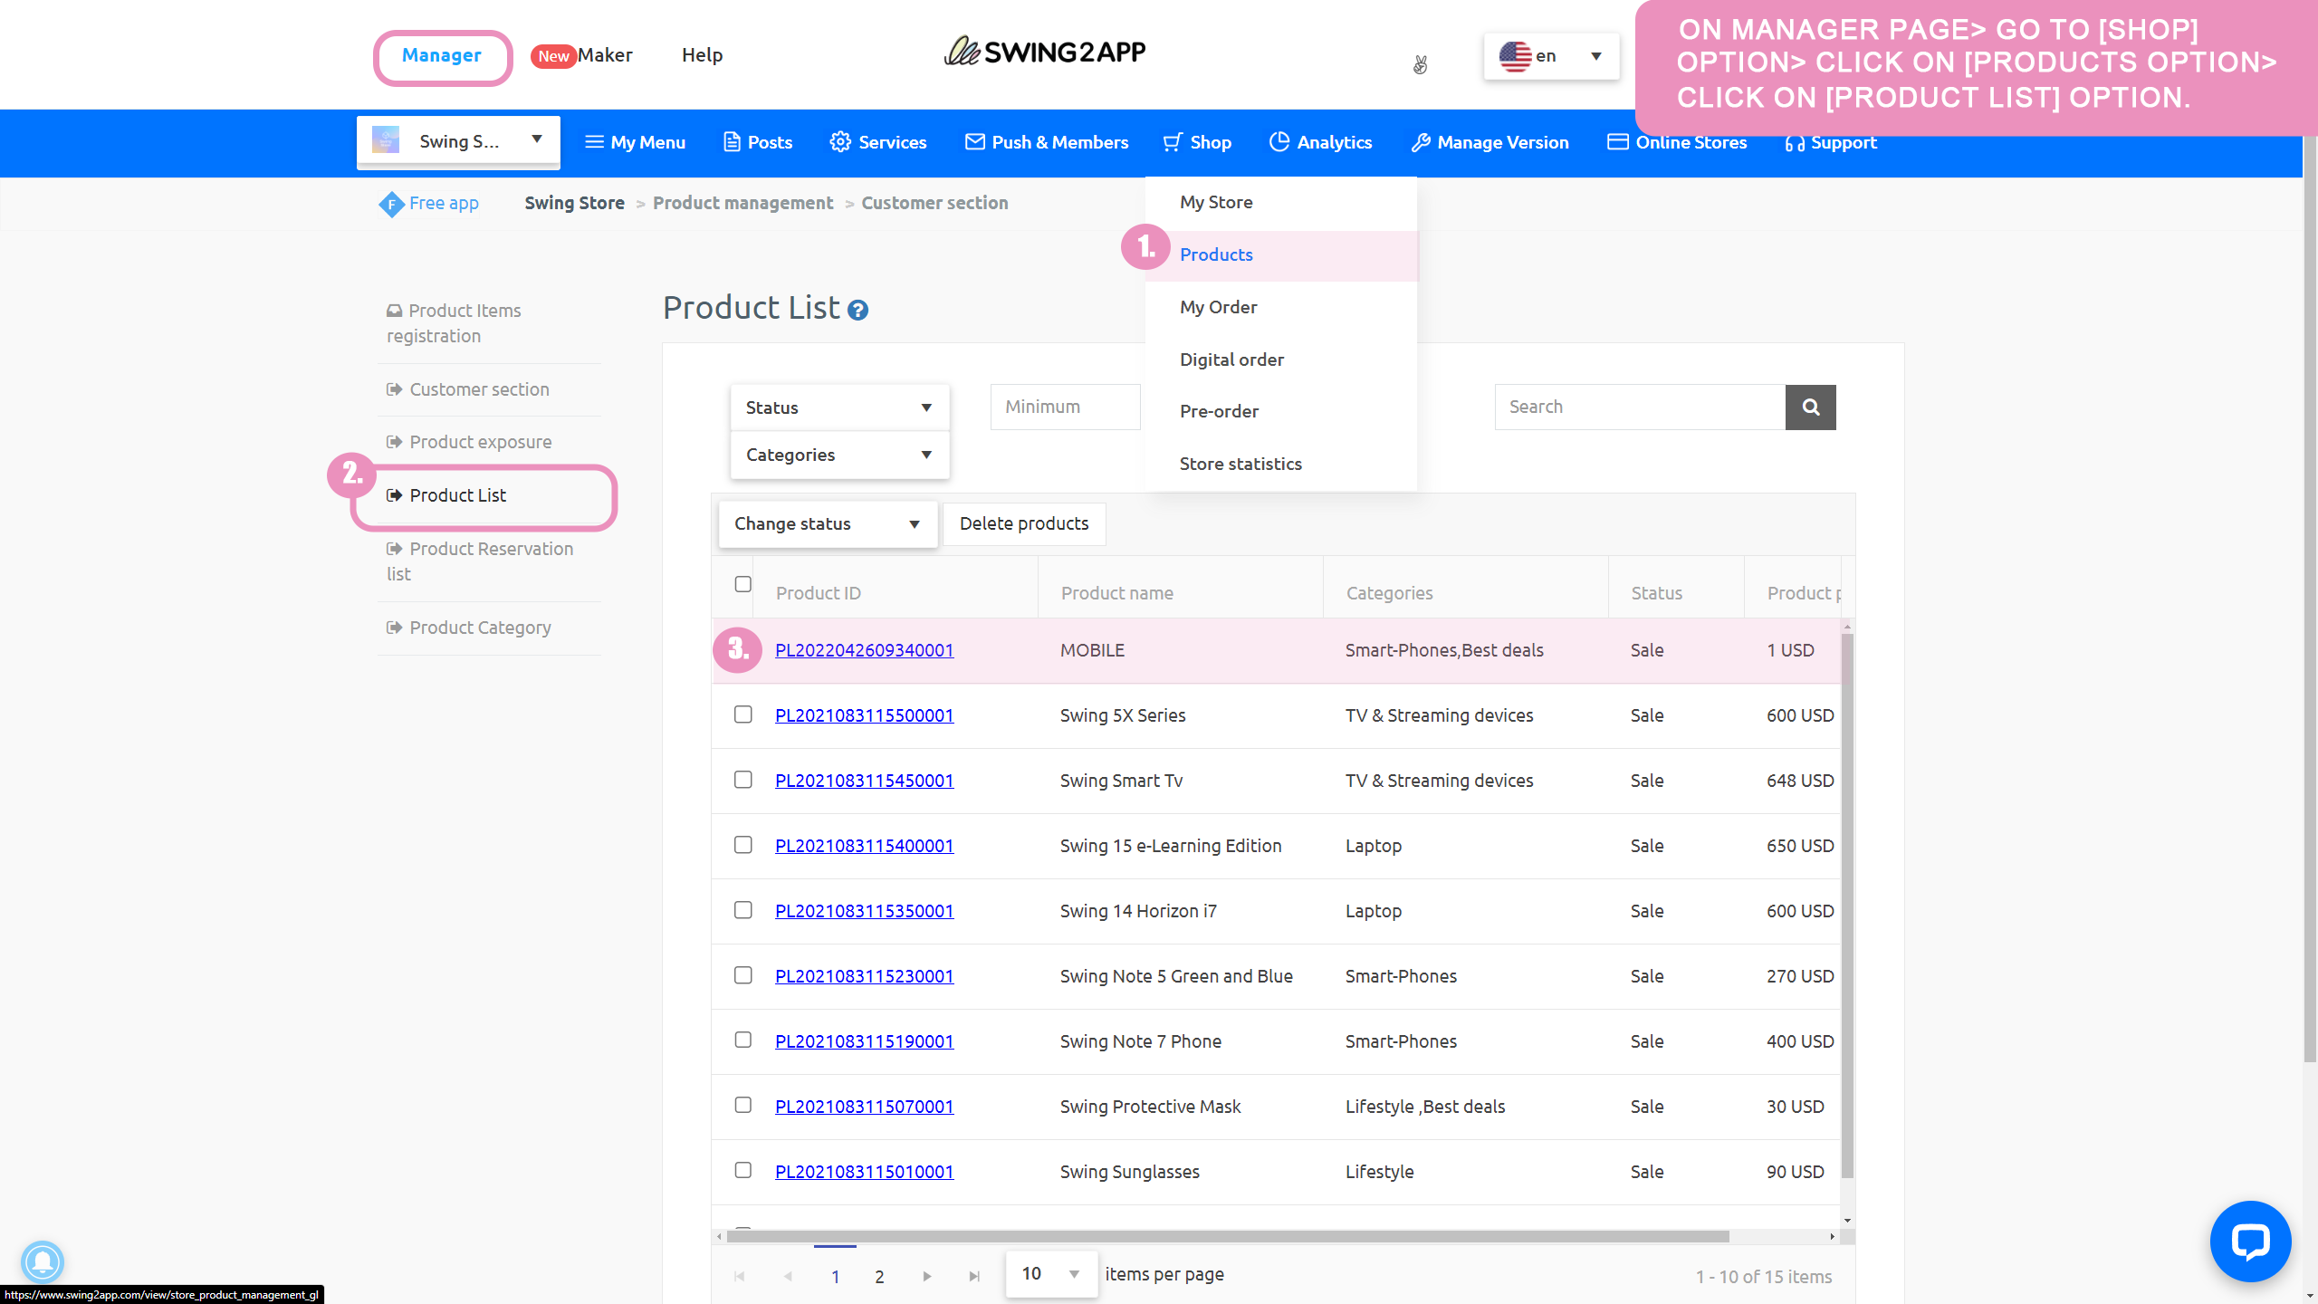
Task: Open the items per page dropdown
Action: [1050, 1274]
